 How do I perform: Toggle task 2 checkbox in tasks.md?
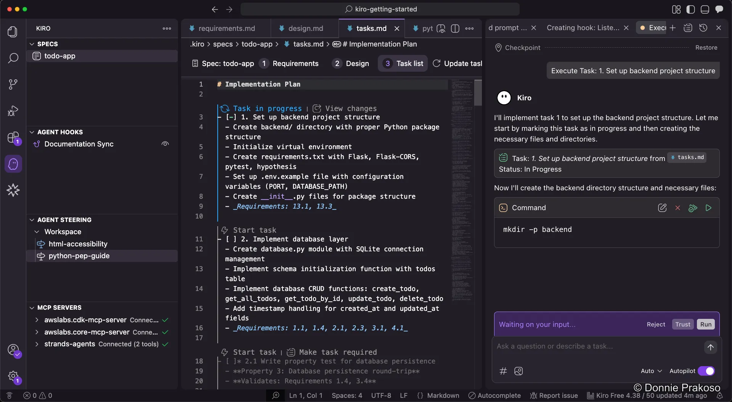coord(231,239)
